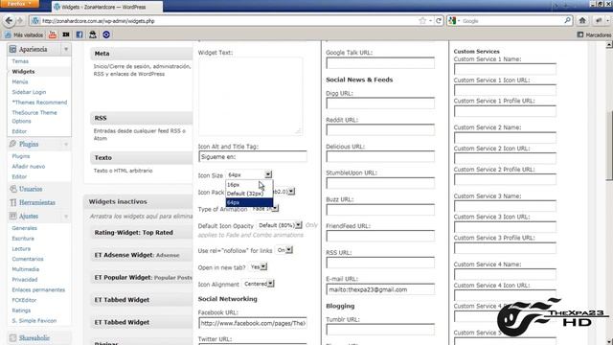Open Widgets in the sidebar menu

(23, 72)
